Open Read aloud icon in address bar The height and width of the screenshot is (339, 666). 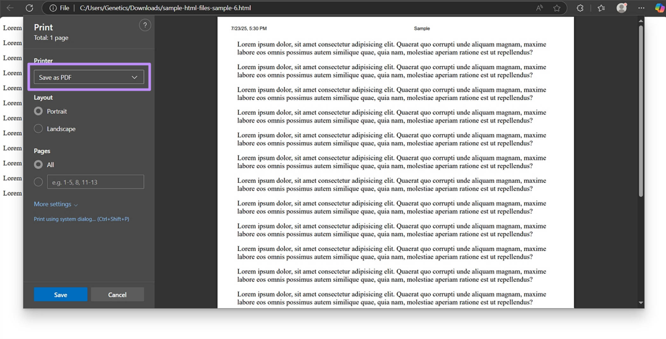(x=539, y=8)
